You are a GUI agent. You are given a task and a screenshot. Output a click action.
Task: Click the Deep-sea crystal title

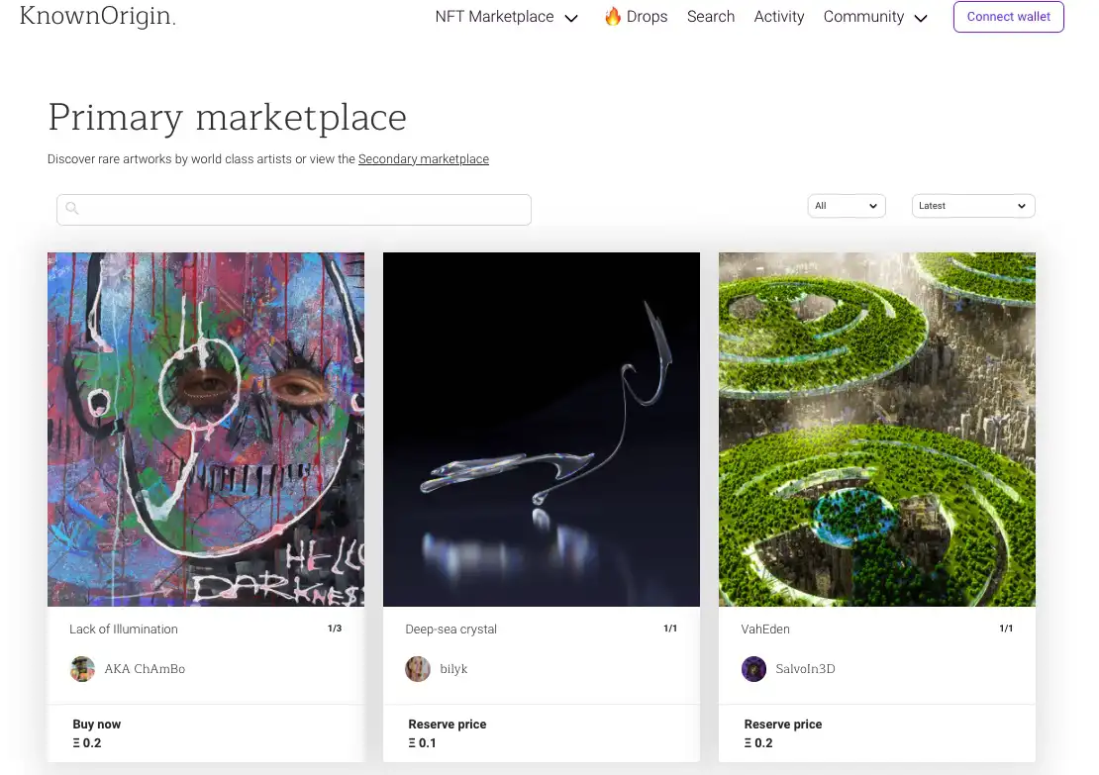pos(450,630)
